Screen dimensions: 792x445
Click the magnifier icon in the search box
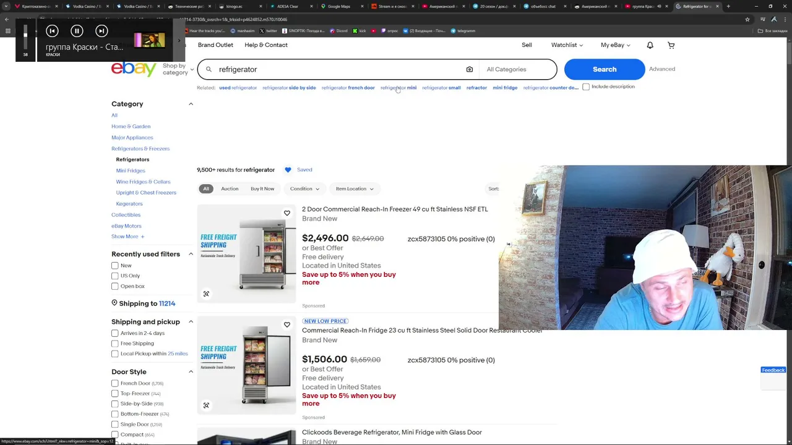pos(209,69)
